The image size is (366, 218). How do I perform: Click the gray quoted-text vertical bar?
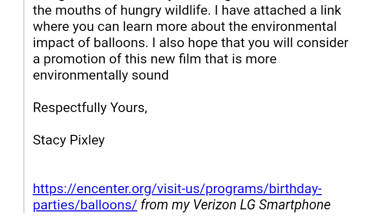pos(24,106)
